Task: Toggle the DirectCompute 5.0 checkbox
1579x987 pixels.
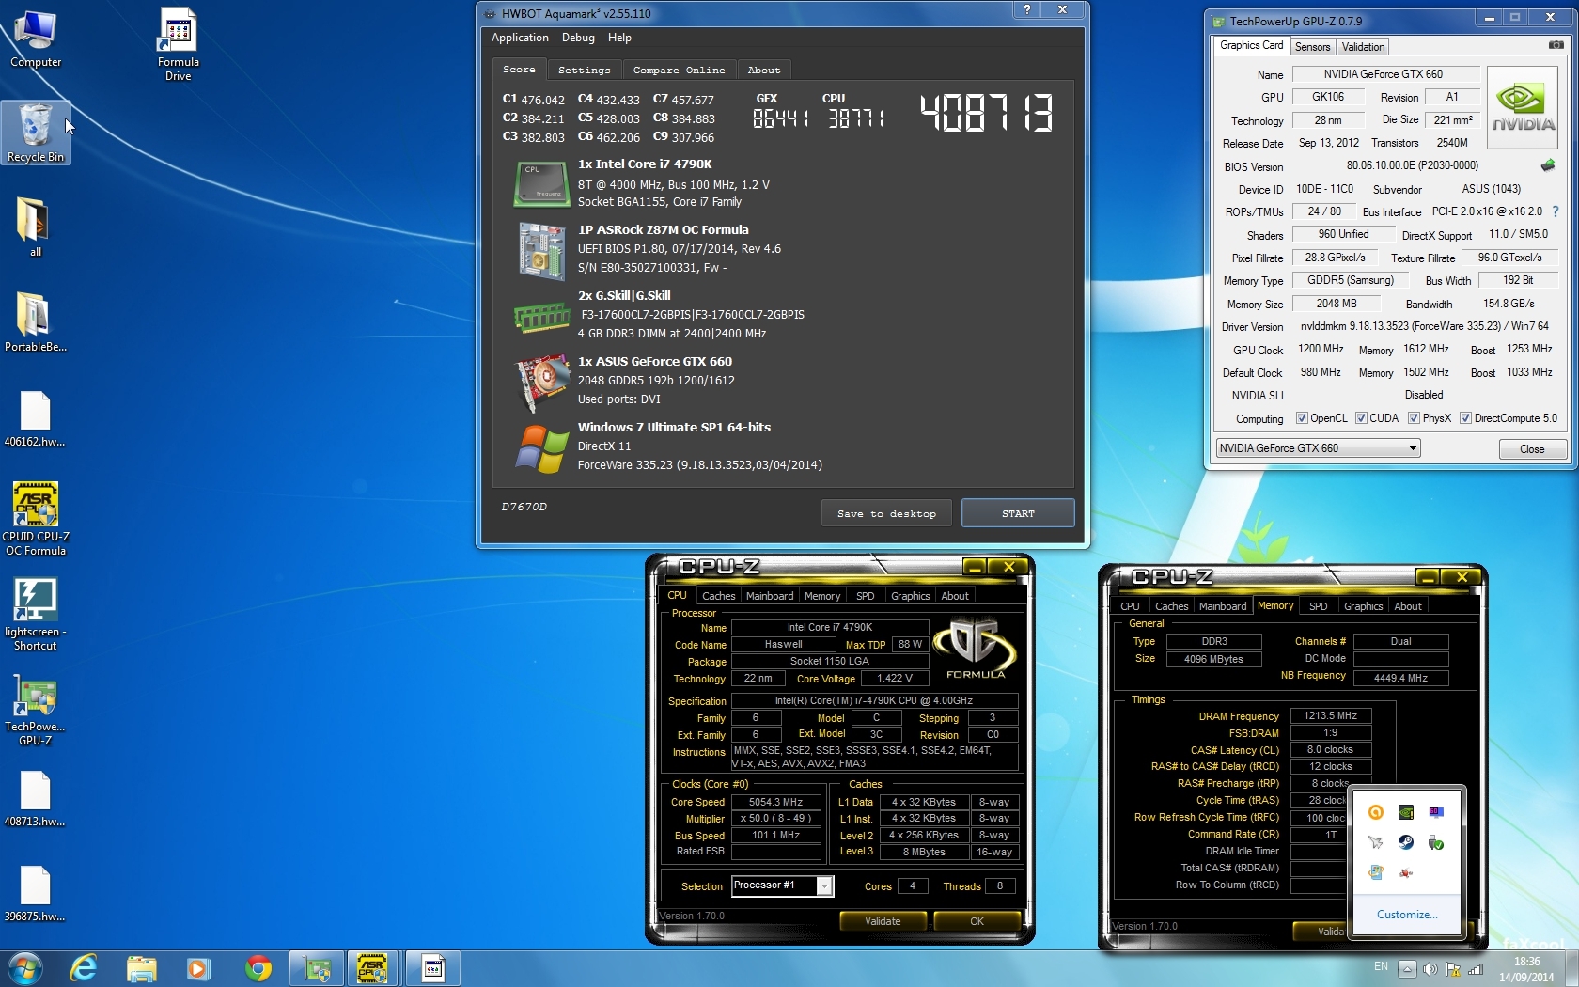Action: (x=1465, y=418)
